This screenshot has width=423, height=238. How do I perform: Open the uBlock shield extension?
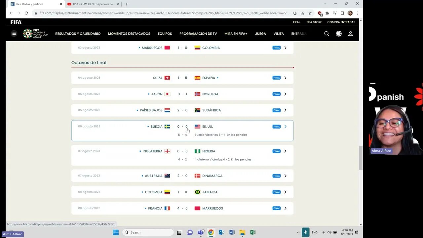coord(320,13)
